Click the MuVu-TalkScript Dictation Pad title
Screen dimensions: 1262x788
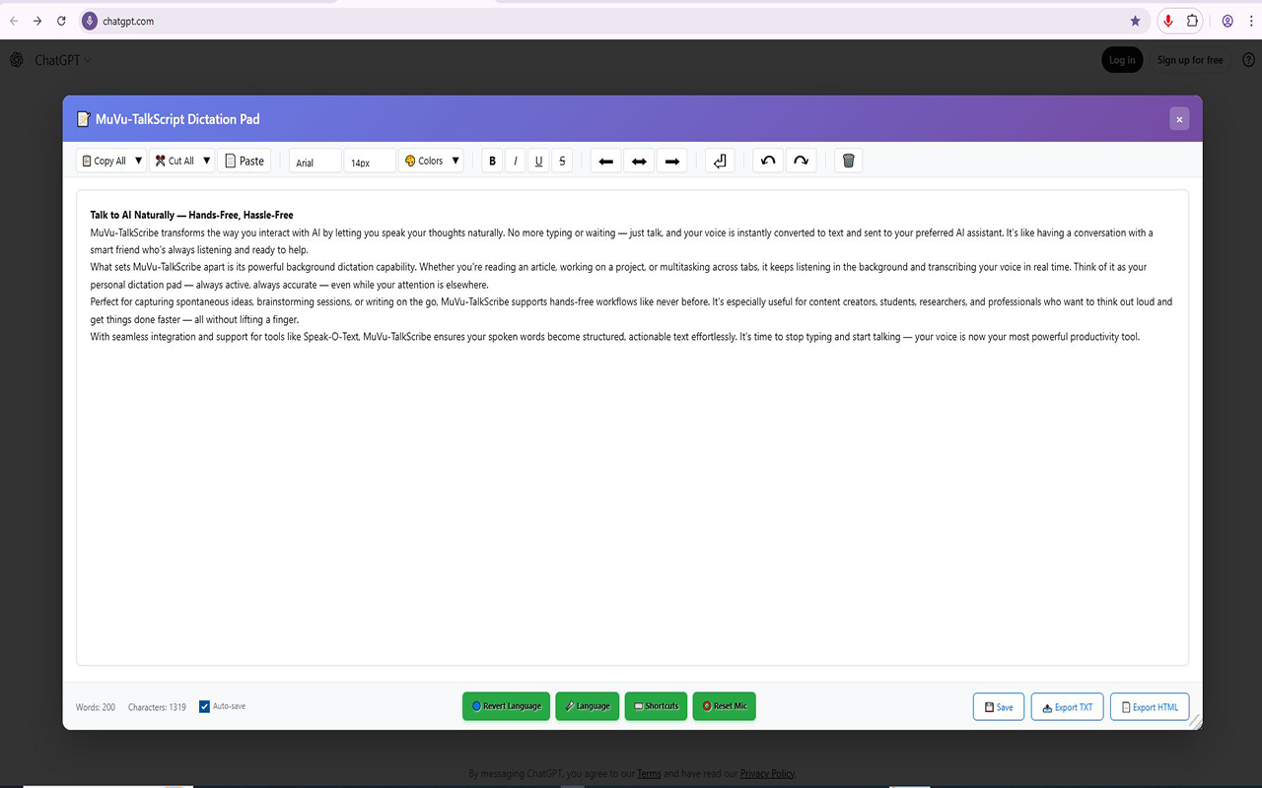point(177,119)
